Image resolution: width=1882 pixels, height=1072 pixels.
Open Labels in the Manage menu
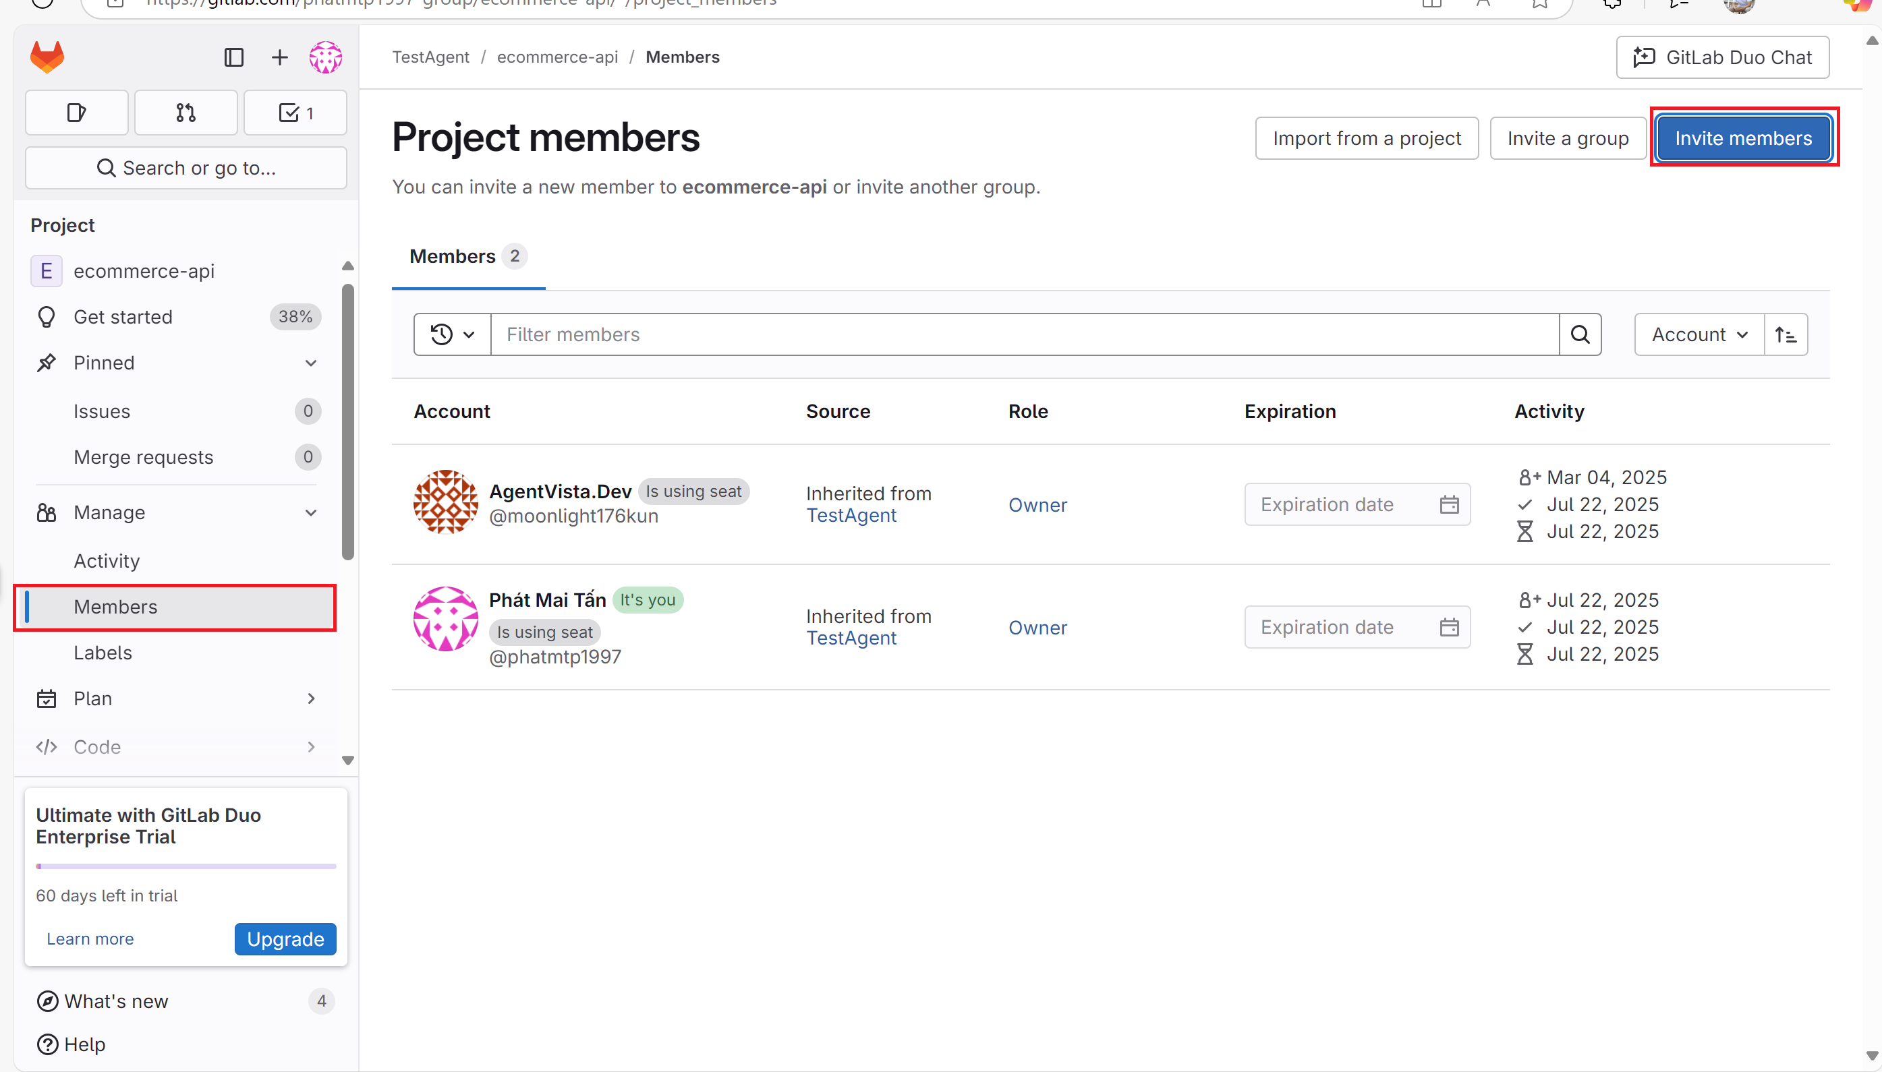click(x=103, y=653)
